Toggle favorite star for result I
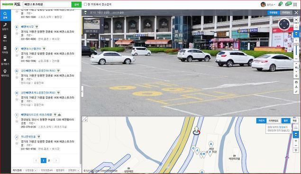This screenshot has width=301, height=174. (x=17, y=122)
